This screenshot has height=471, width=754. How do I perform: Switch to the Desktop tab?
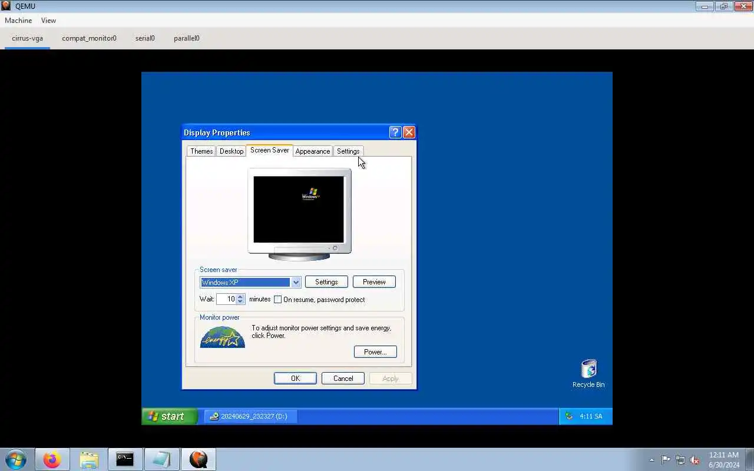point(232,151)
